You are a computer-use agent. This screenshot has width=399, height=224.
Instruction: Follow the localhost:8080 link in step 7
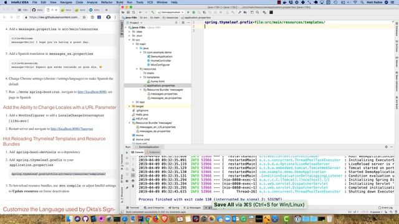(x=92, y=92)
